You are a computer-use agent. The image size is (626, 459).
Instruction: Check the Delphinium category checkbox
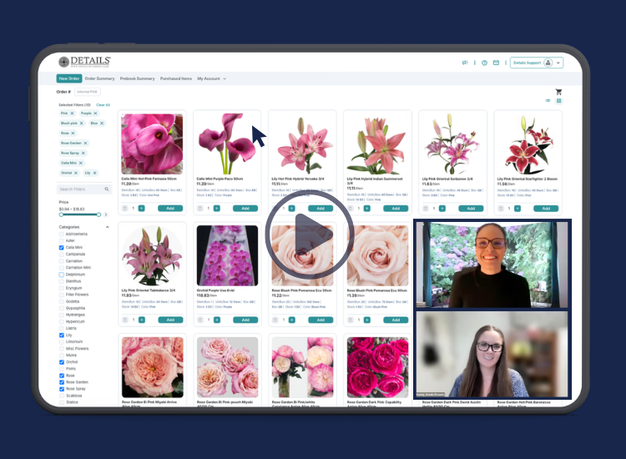tap(62, 274)
